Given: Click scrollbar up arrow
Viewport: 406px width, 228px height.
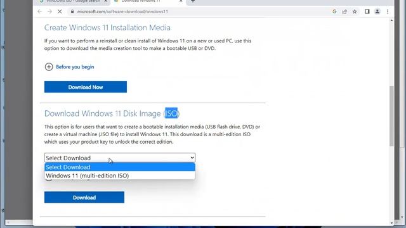Looking at the screenshot, I should 391,20.
